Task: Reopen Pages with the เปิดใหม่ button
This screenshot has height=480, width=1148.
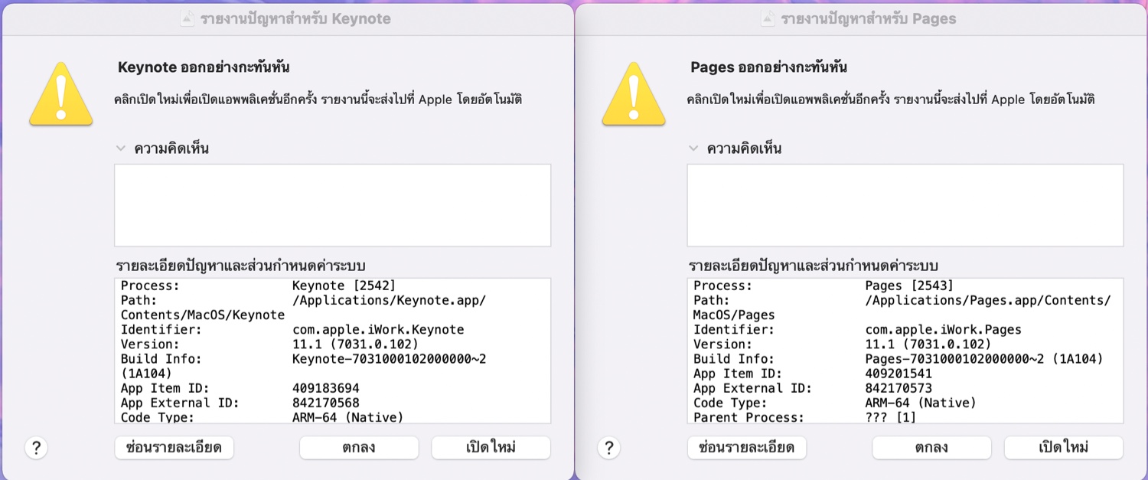Action: pyautogui.click(x=1063, y=448)
